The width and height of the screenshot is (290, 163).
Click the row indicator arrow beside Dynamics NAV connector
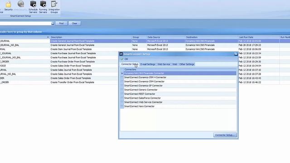pos(122,73)
